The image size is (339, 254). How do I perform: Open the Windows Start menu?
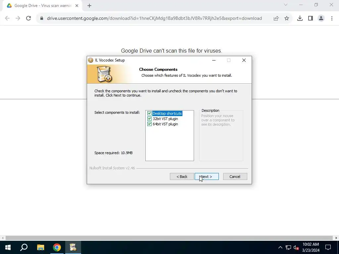coord(8,247)
